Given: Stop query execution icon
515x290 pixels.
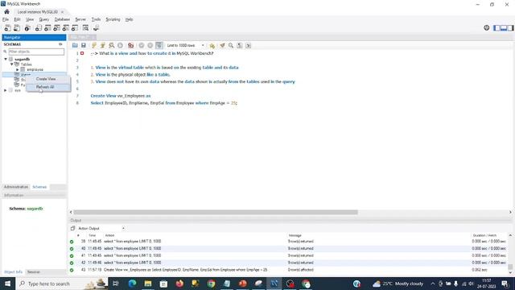Looking at the screenshot, I should click(x=120, y=45).
